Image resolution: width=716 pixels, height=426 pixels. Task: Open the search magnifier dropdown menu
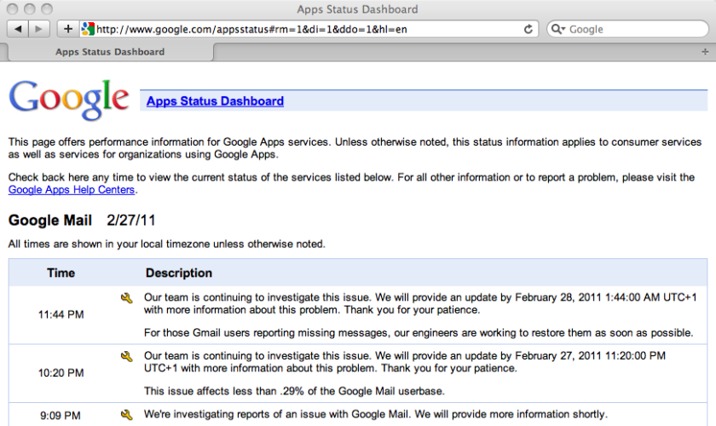558,29
